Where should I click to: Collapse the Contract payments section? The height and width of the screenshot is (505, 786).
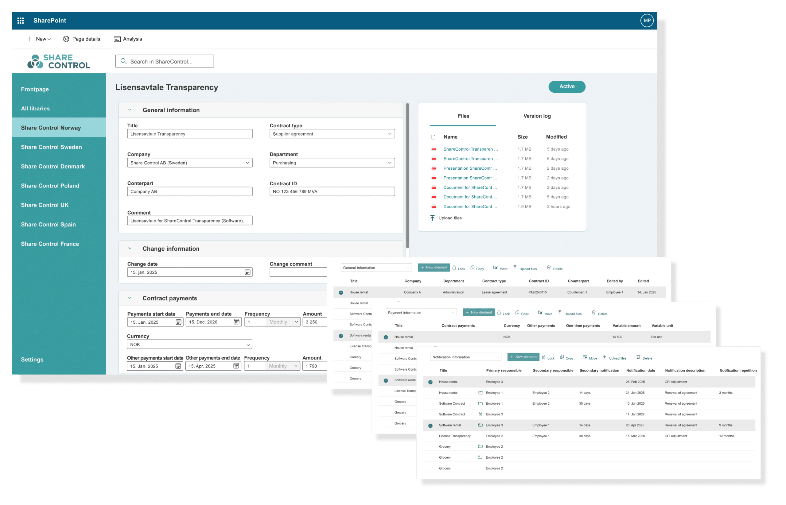[130, 298]
